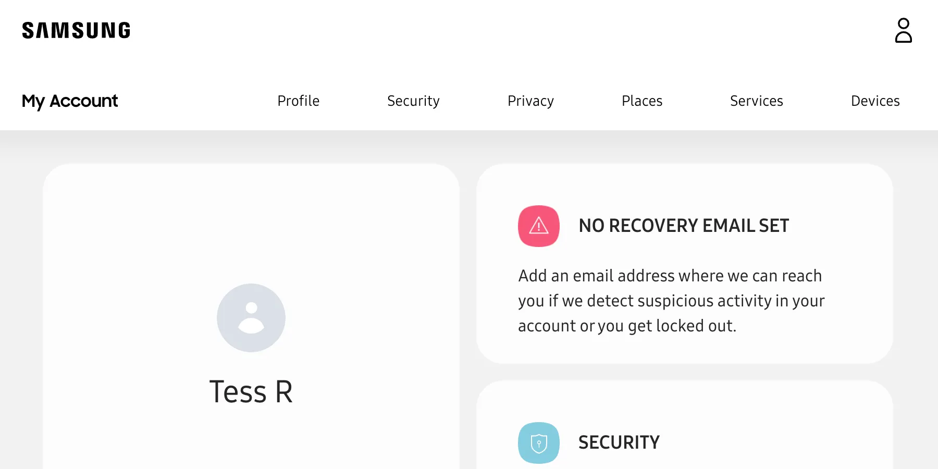The width and height of the screenshot is (938, 469).
Task: Select the name Tess R
Action: (252, 392)
